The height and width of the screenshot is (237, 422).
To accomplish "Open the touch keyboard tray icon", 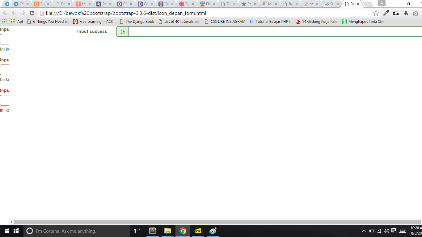I will tap(402, 231).
